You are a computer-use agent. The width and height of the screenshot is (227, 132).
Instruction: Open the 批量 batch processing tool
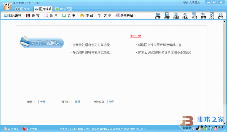click(x=185, y=16)
